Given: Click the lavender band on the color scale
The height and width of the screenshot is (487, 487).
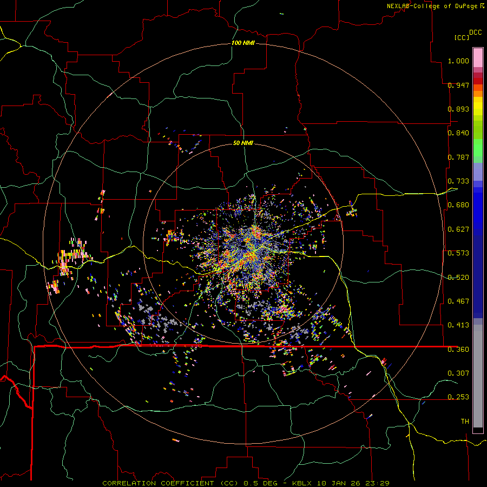Looking at the screenshot, I should coord(478,172).
